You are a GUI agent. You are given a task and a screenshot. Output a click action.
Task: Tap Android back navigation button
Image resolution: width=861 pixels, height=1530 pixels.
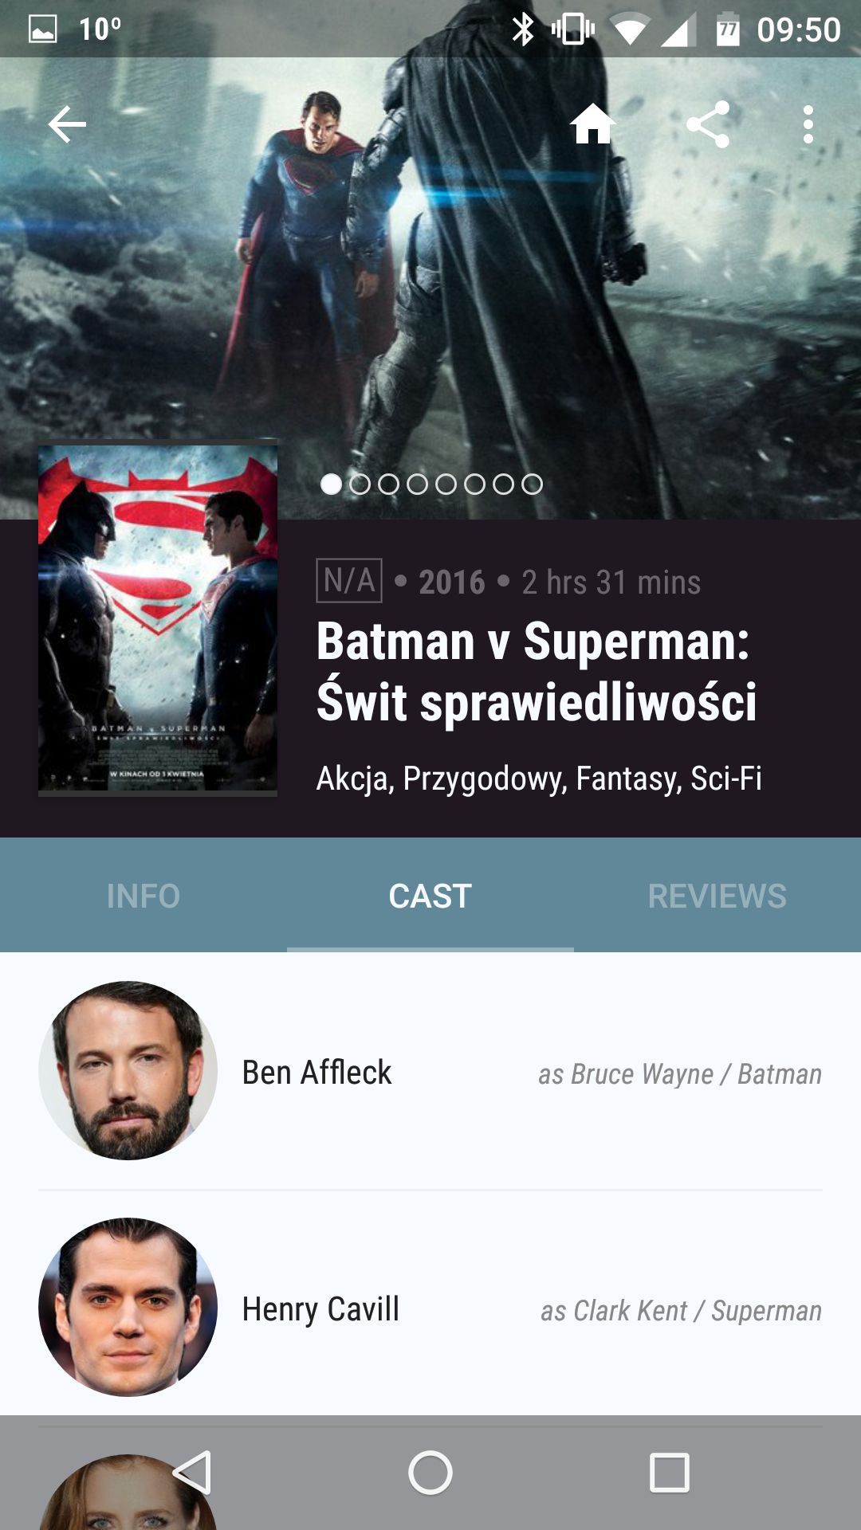[x=193, y=1472]
